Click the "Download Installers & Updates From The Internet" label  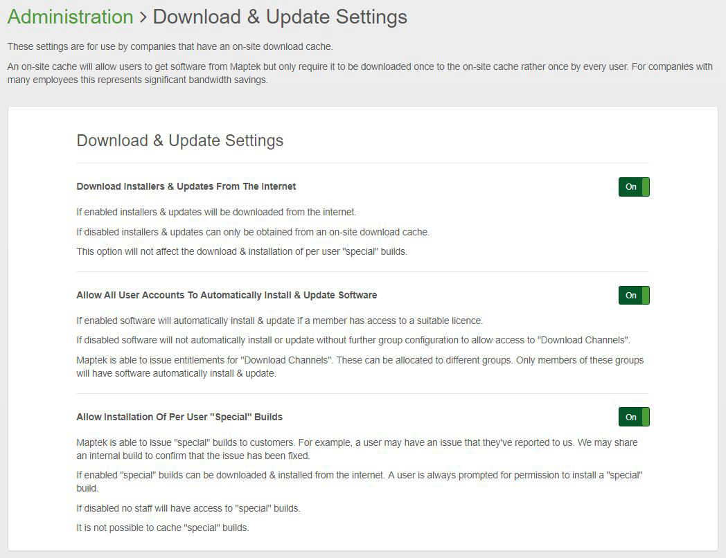186,186
